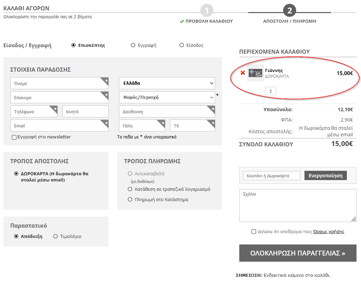The image size is (361, 282).
Task: Expand the Νομός/Περιοχή dropdown
Action: pyautogui.click(x=167, y=97)
